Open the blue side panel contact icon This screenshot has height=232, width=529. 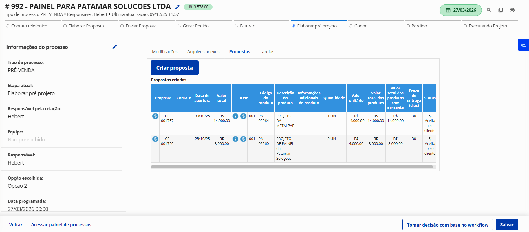(523, 45)
